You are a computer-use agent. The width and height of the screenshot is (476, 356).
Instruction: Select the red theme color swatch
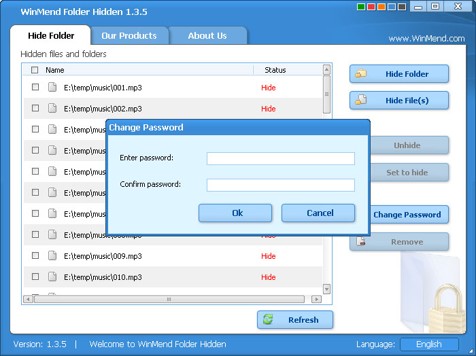click(x=371, y=7)
